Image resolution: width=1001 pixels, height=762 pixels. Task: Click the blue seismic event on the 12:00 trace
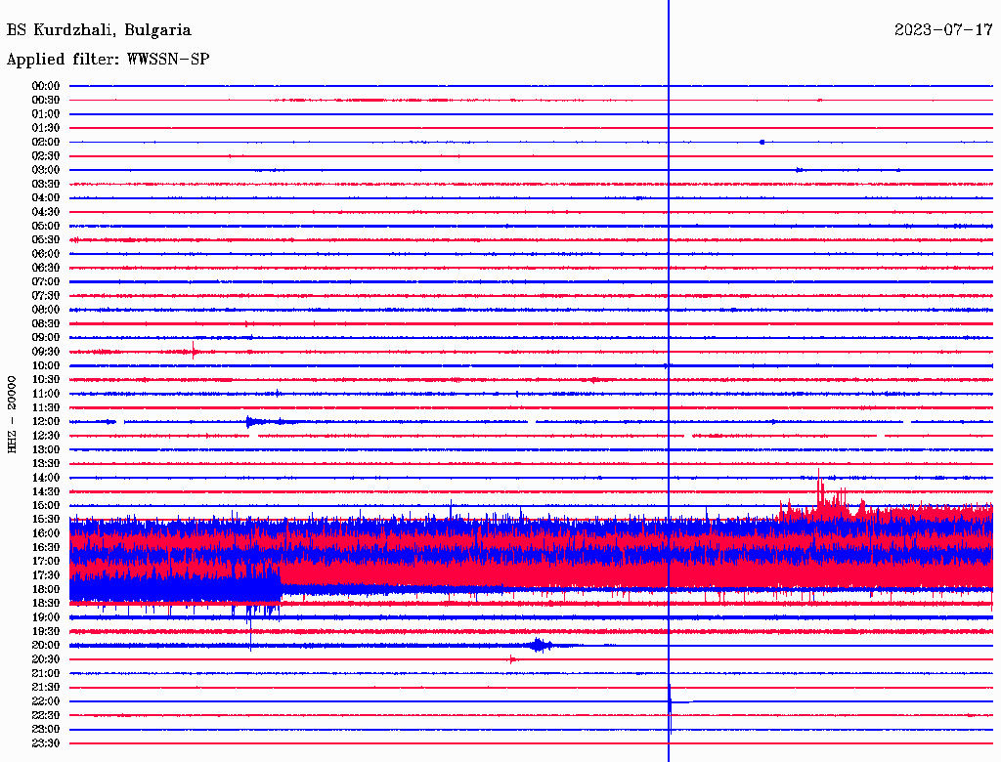[255, 421]
